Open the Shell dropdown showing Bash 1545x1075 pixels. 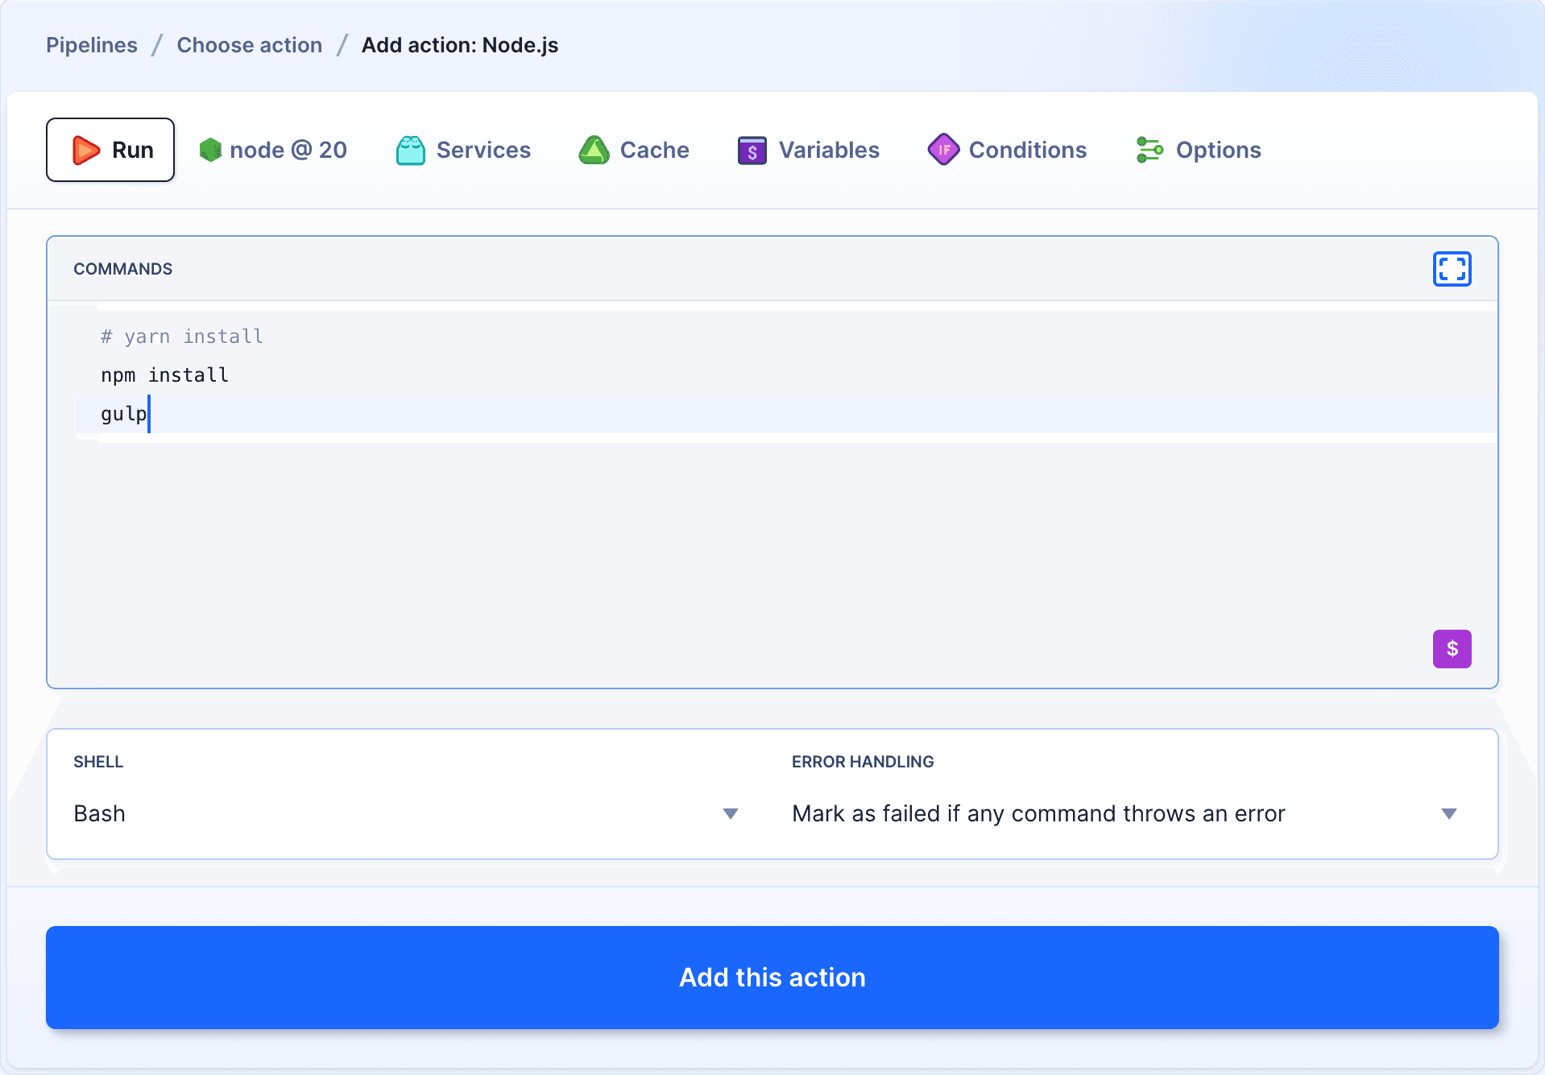pos(407,813)
